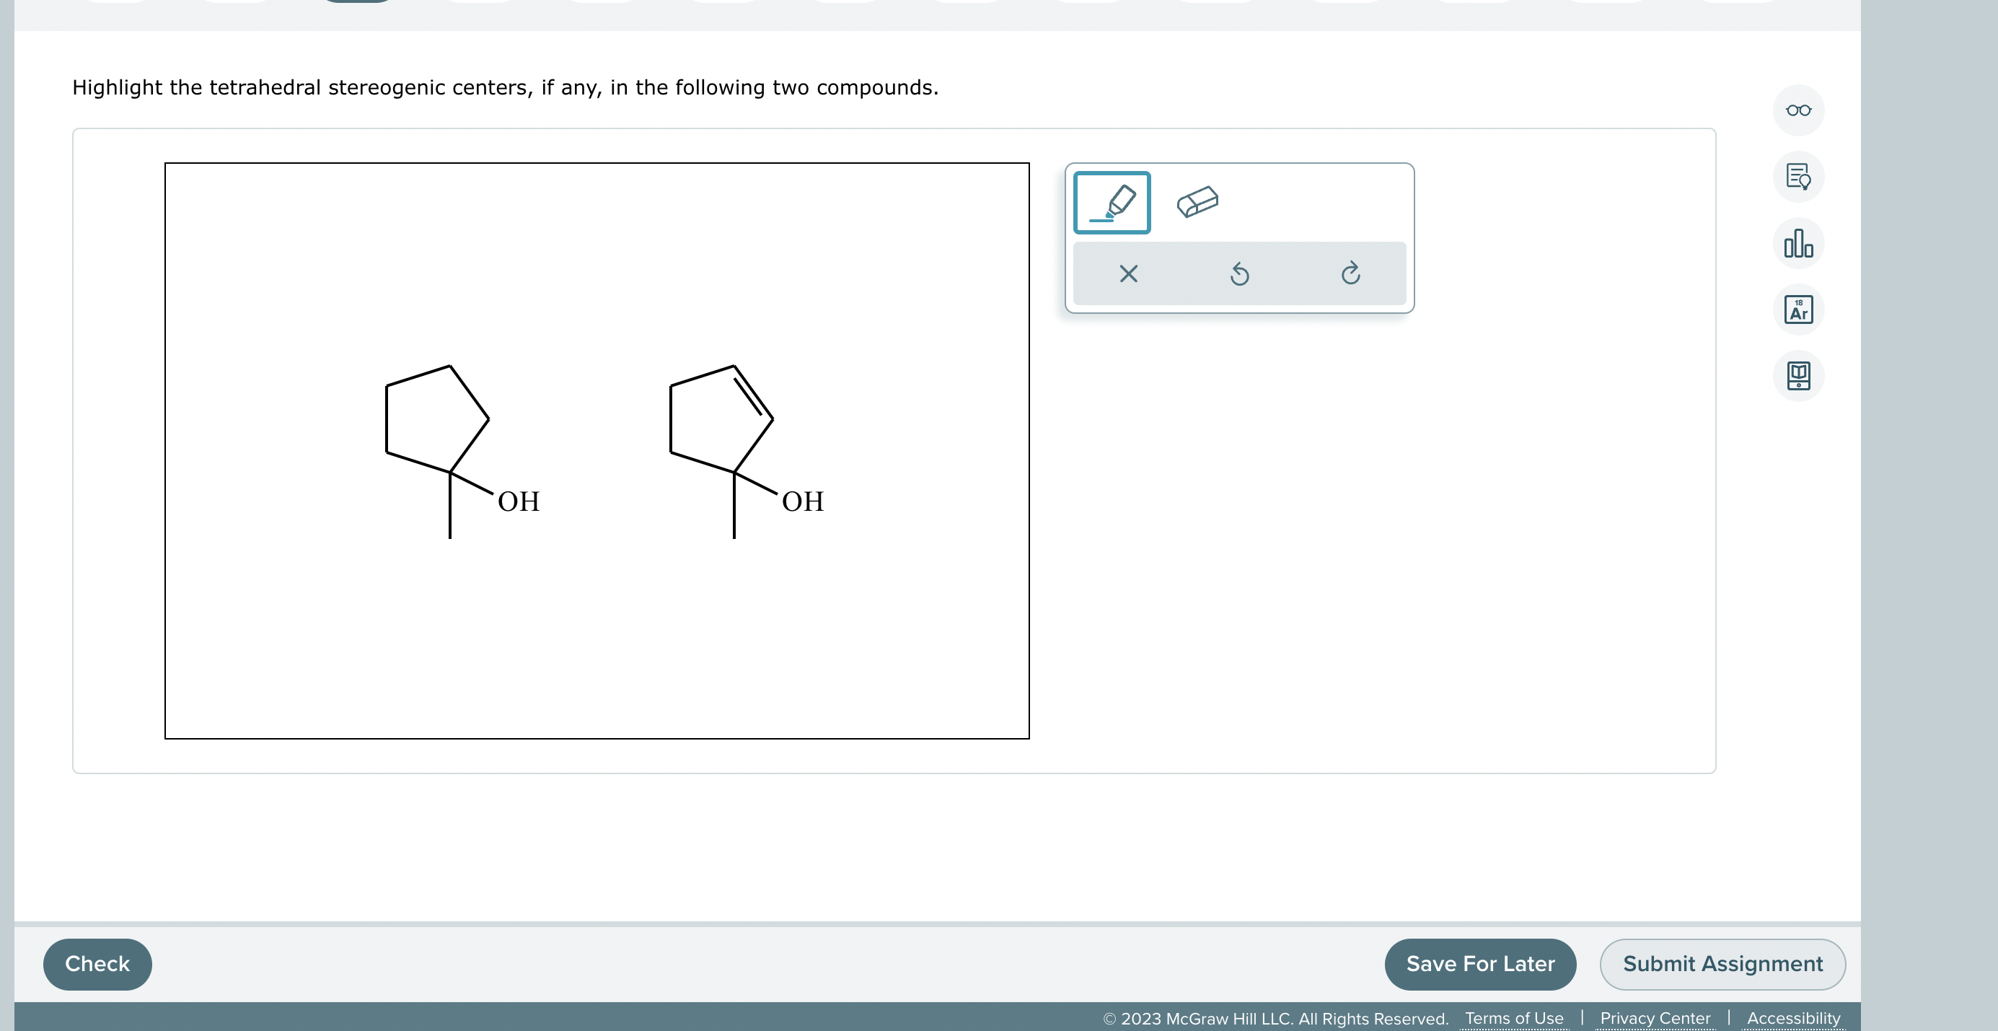Viewport: 1998px width, 1031px height.
Task: Click Save For Later
Action: tap(1480, 963)
